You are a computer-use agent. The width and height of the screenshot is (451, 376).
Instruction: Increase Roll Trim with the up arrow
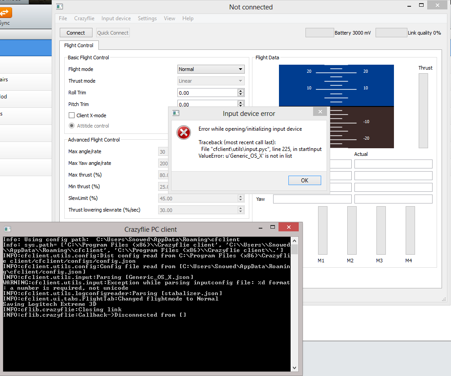click(x=241, y=91)
